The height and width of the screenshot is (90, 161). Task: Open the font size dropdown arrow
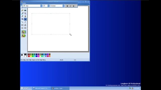[49, 6]
